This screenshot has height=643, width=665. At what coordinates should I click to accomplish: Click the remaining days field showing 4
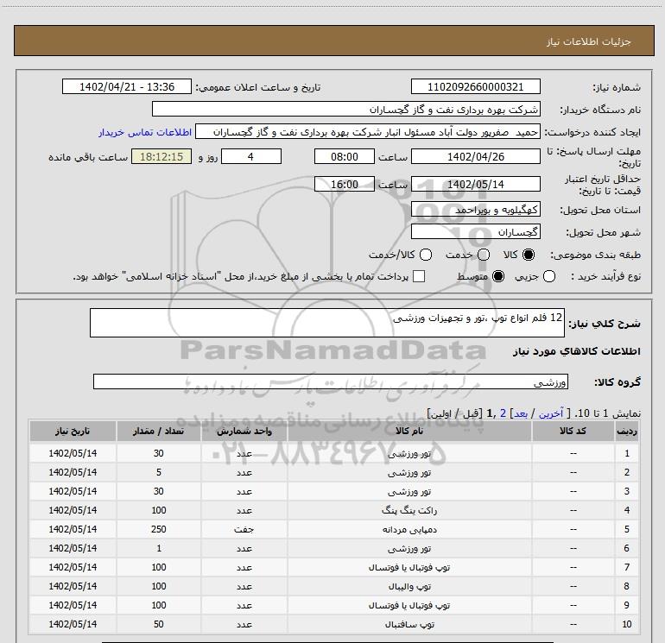pos(251,156)
